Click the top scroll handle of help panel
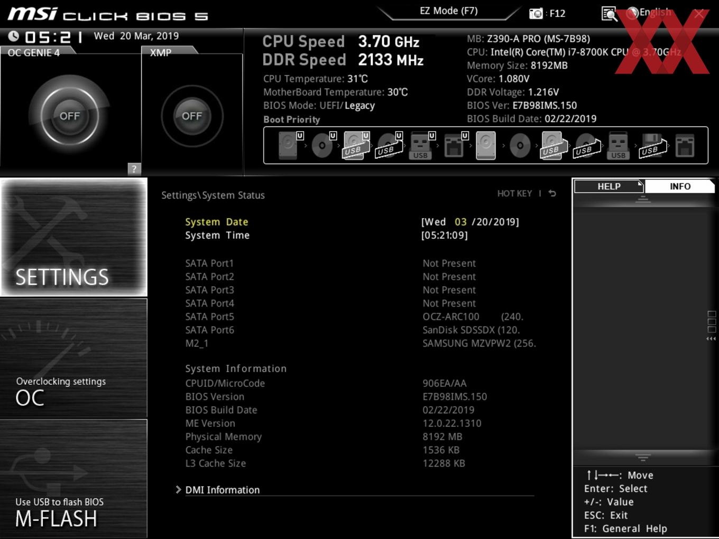Image resolution: width=719 pixels, height=539 pixels. tap(643, 199)
